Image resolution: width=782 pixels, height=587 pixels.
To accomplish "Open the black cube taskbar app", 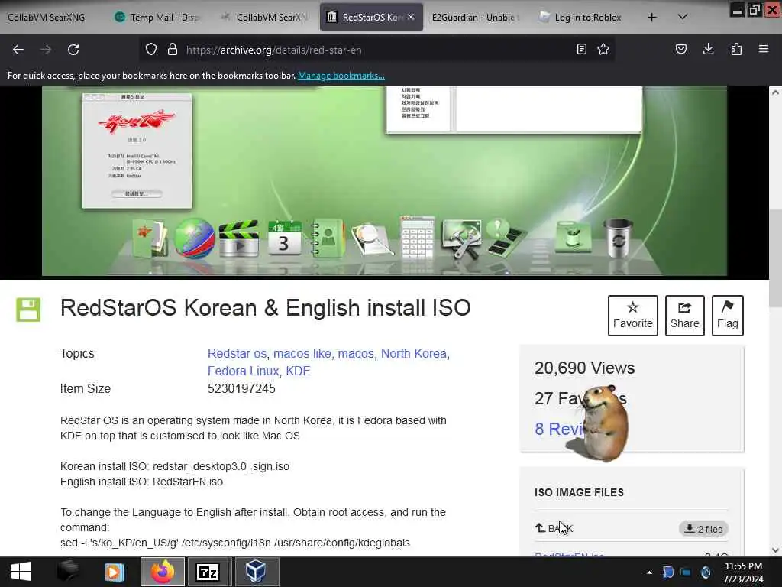I will (x=67, y=572).
